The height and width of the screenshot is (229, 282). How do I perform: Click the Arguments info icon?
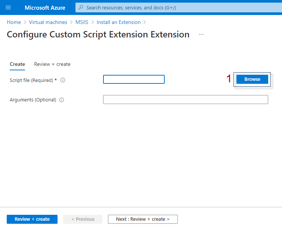pos(62,100)
